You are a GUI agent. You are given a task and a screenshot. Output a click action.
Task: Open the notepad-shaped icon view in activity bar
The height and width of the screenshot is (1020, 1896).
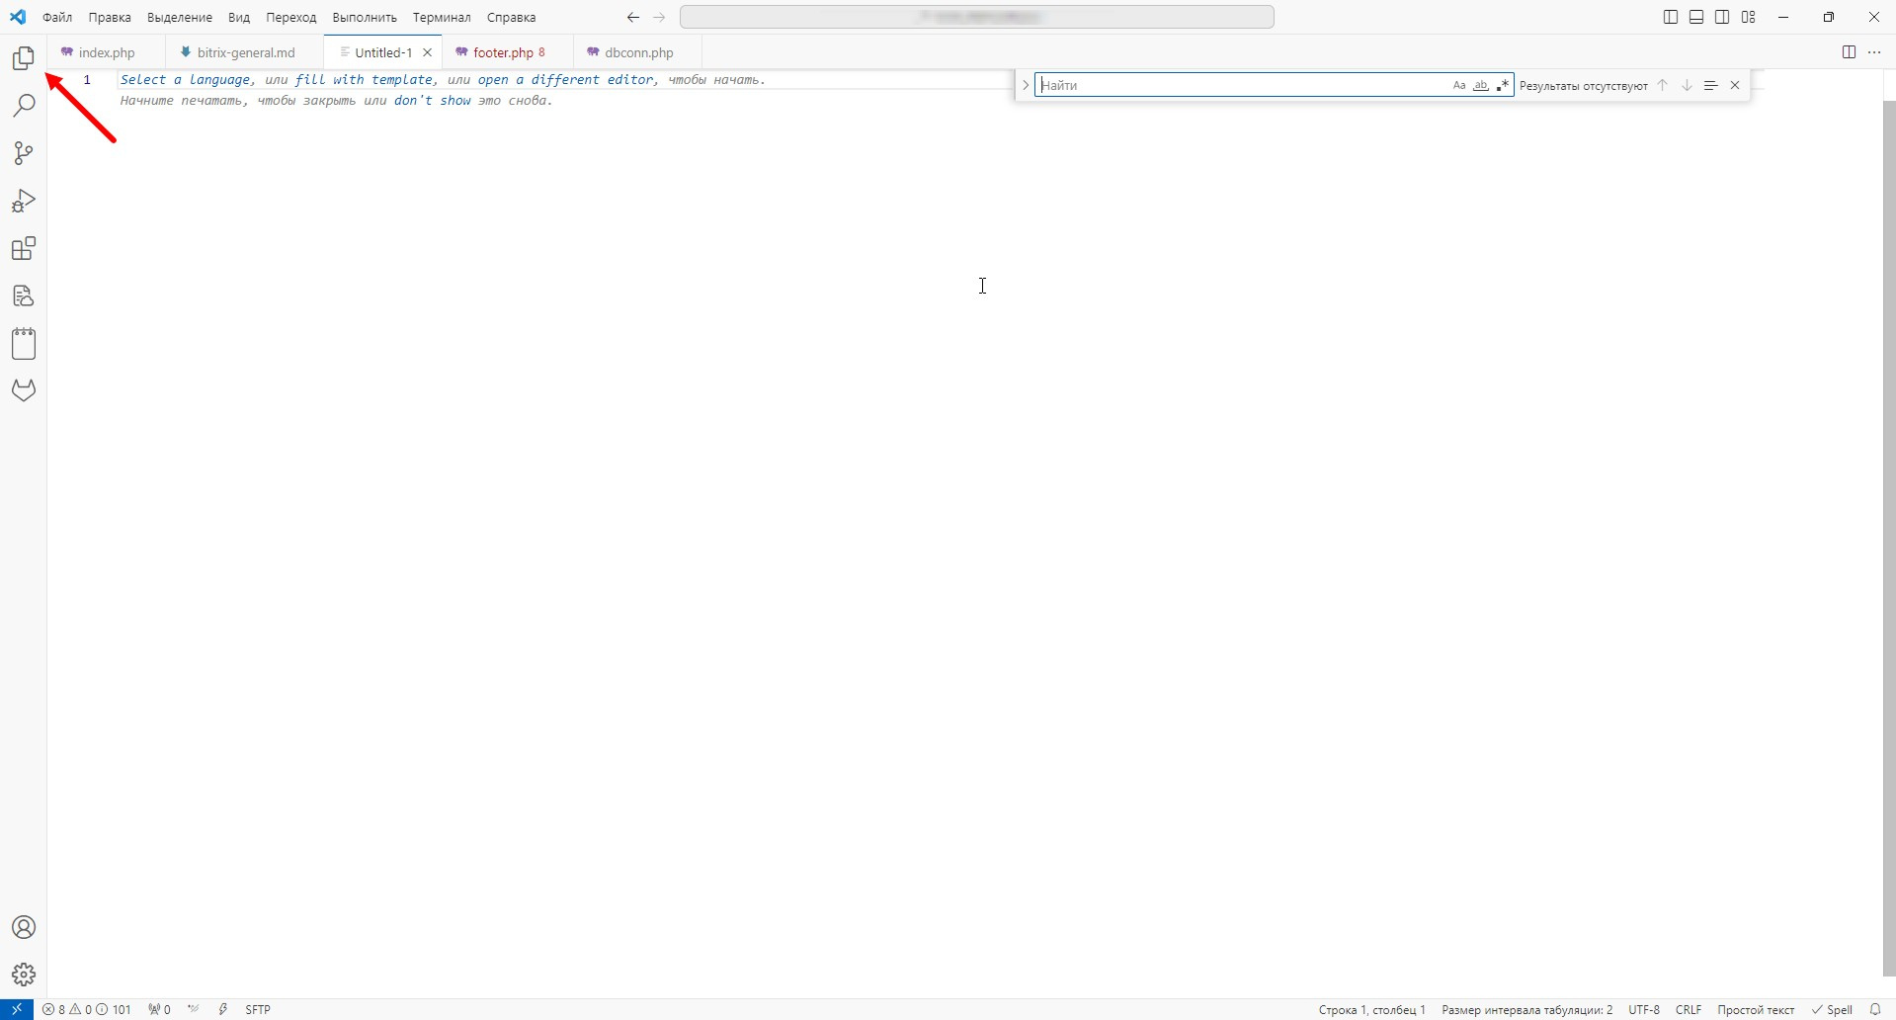[x=24, y=343]
